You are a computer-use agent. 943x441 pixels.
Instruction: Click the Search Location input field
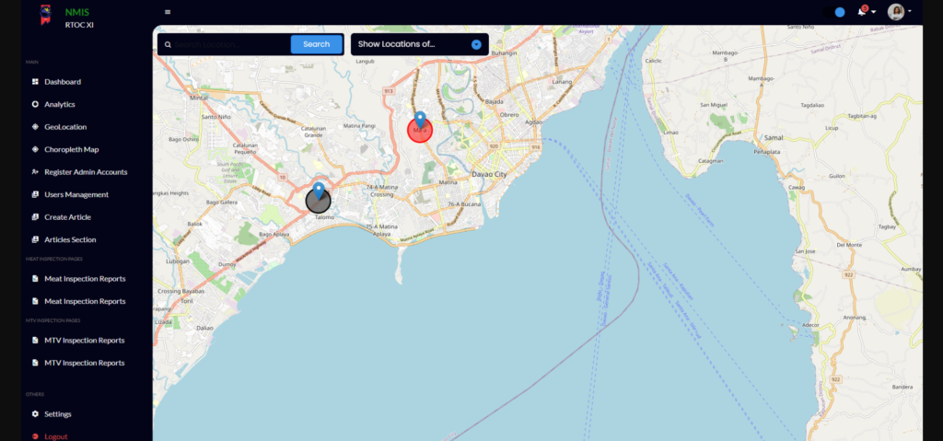pos(230,44)
